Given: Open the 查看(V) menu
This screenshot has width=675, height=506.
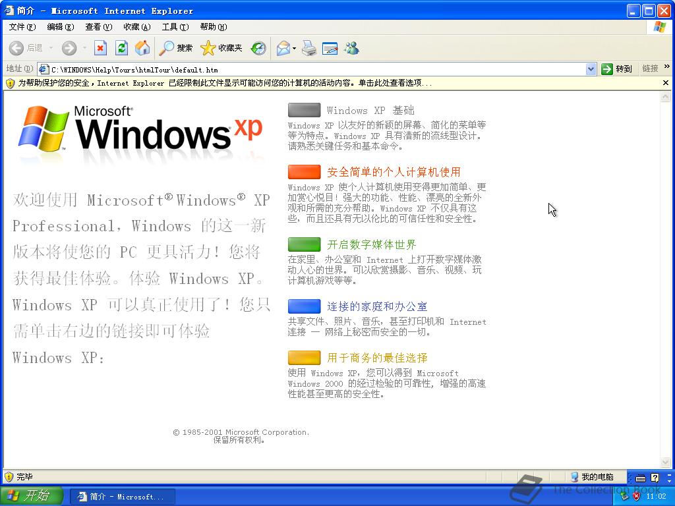Looking at the screenshot, I should point(99,26).
